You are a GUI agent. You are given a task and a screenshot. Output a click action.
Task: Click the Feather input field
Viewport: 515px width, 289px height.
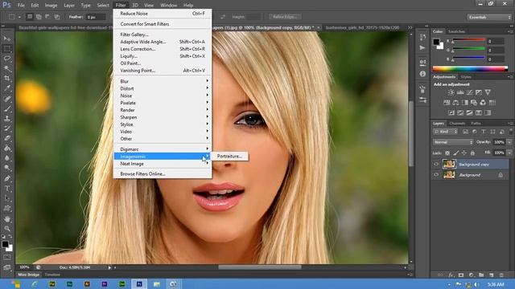96,17
